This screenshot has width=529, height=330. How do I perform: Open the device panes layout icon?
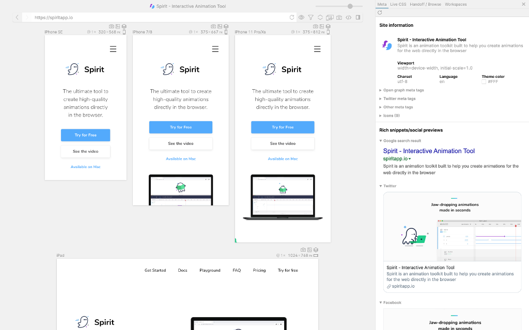click(x=330, y=17)
